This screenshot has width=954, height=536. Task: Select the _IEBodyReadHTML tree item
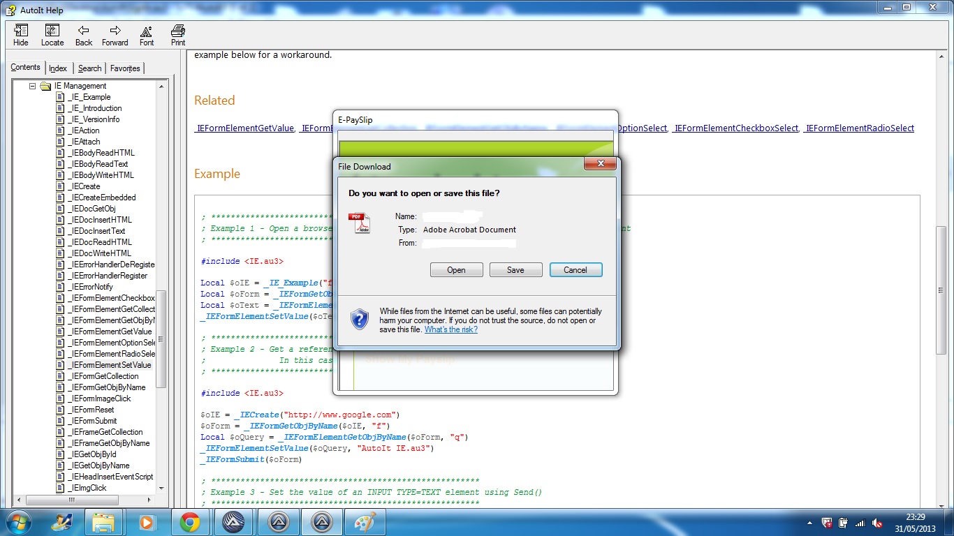101,153
